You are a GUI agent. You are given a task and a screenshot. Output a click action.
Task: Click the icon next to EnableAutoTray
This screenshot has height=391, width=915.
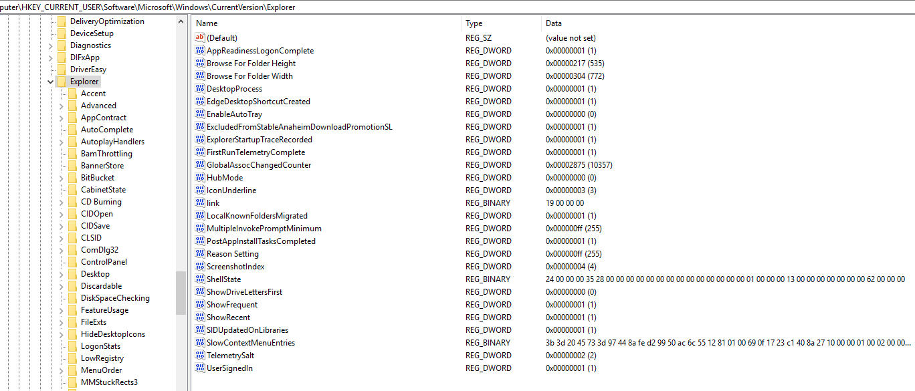coord(200,114)
